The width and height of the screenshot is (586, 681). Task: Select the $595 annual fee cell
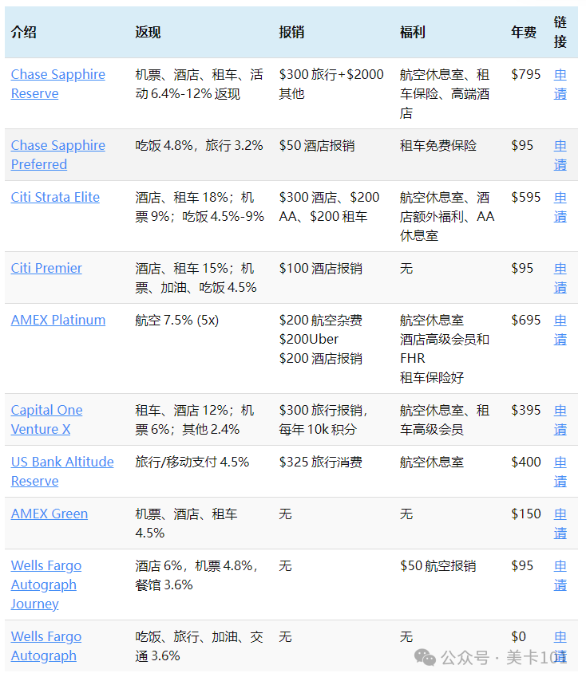526,197
